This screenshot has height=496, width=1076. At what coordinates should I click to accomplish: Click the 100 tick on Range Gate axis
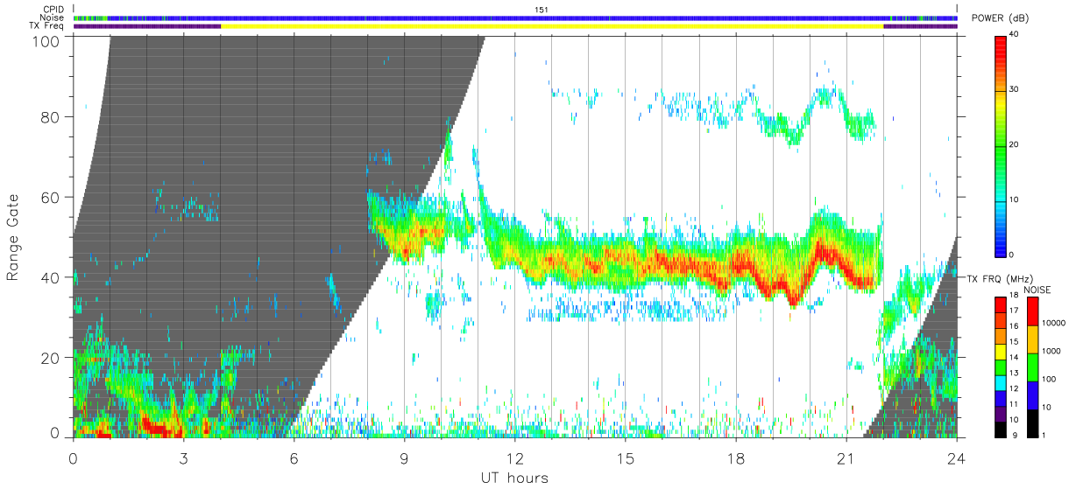point(46,40)
